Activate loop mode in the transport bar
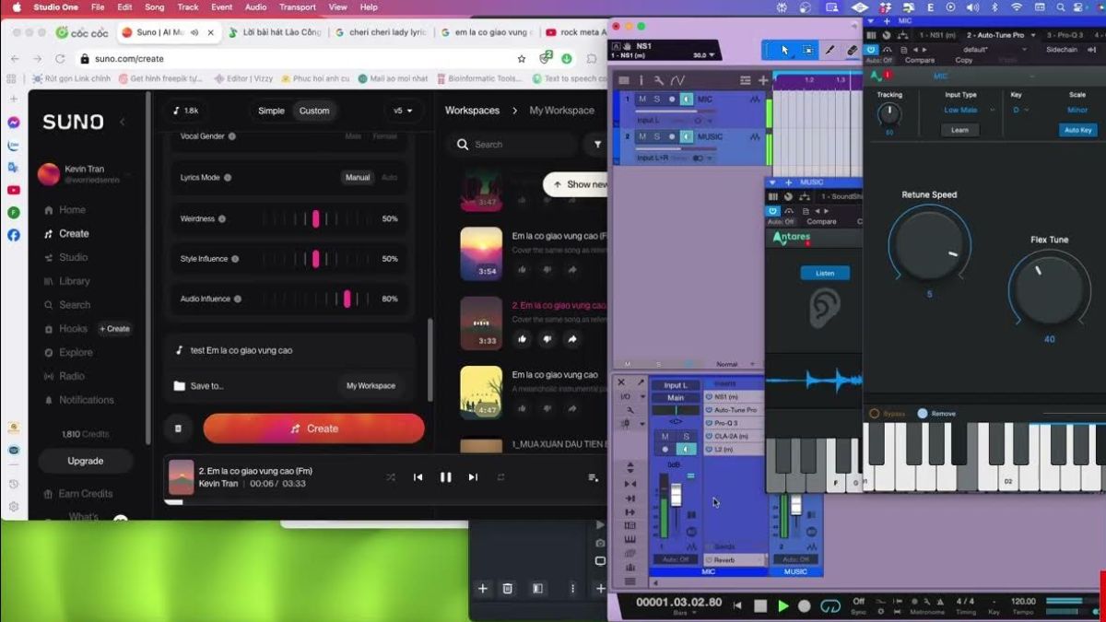The width and height of the screenshot is (1106, 622). pyautogui.click(x=830, y=605)
